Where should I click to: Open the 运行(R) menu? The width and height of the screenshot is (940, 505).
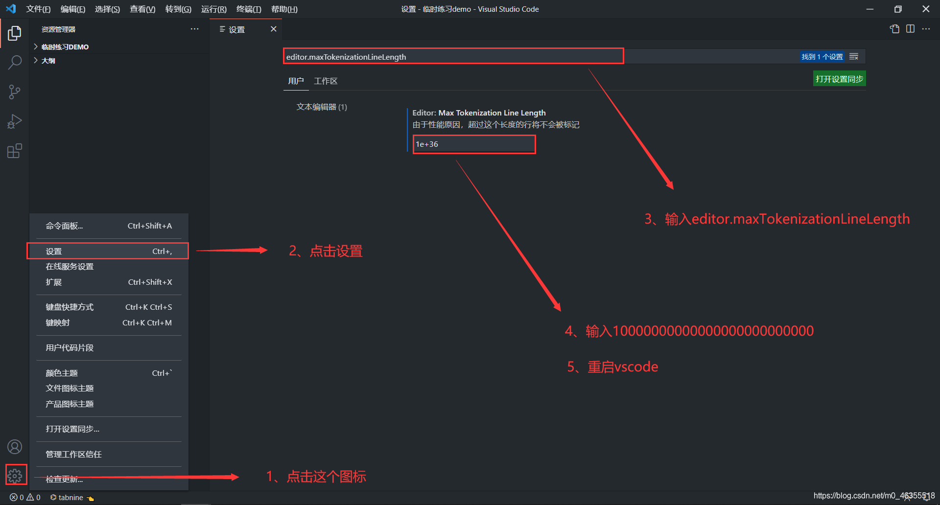214,9
